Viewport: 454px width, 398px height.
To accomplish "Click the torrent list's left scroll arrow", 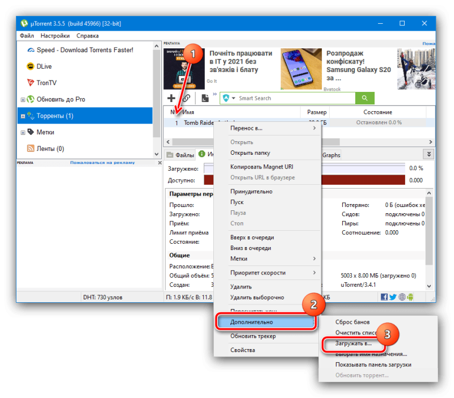I will pos(168,142).
